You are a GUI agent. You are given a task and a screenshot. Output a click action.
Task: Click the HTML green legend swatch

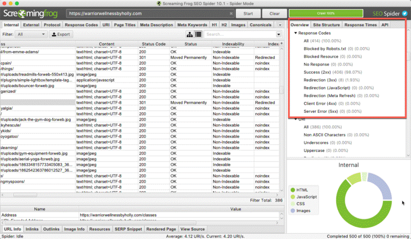point(293,190)
